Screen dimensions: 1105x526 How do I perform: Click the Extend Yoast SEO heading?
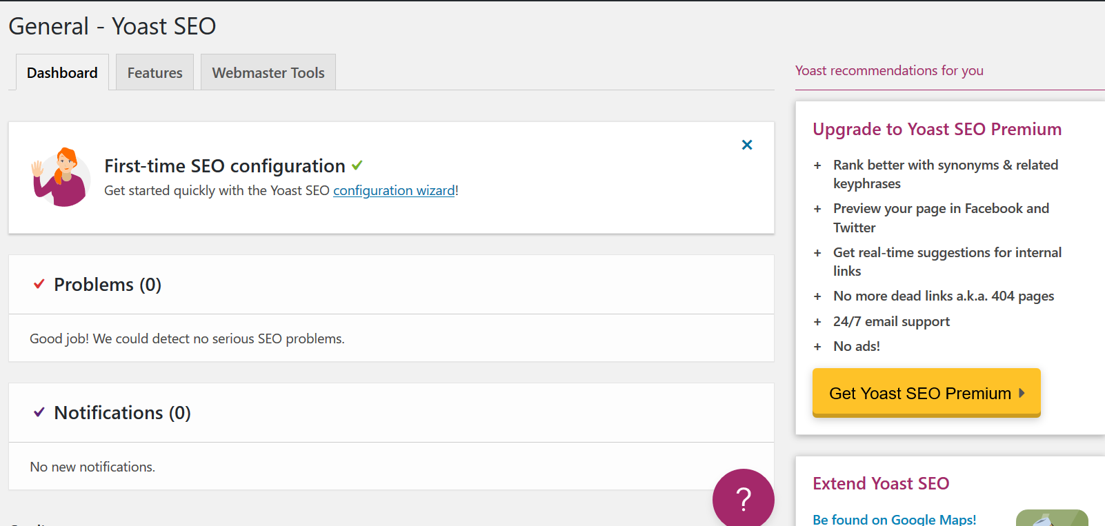[x=881, y=484]
